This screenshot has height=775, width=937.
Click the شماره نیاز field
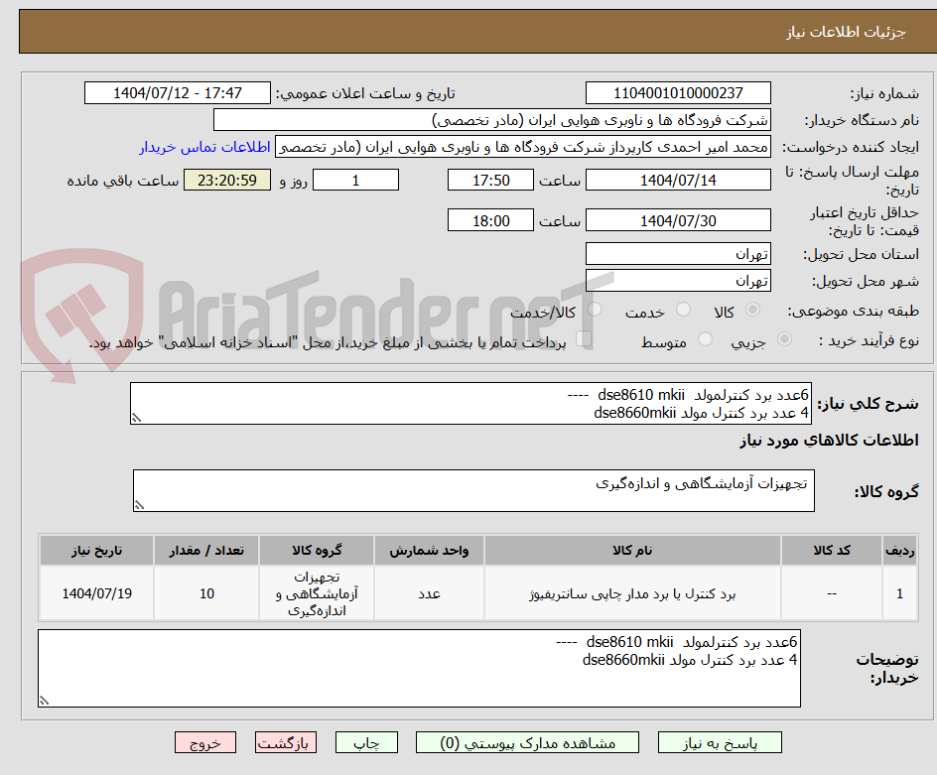point(678,91)
